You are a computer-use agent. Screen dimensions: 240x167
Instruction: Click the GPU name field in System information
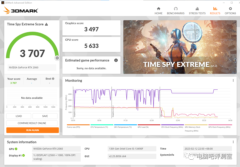click(56, 149)
